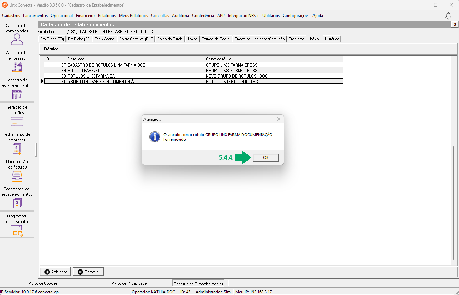Click OK in the Atenção dialog
The width and height of the screenshot is (459, 295).
coord(266,157)
